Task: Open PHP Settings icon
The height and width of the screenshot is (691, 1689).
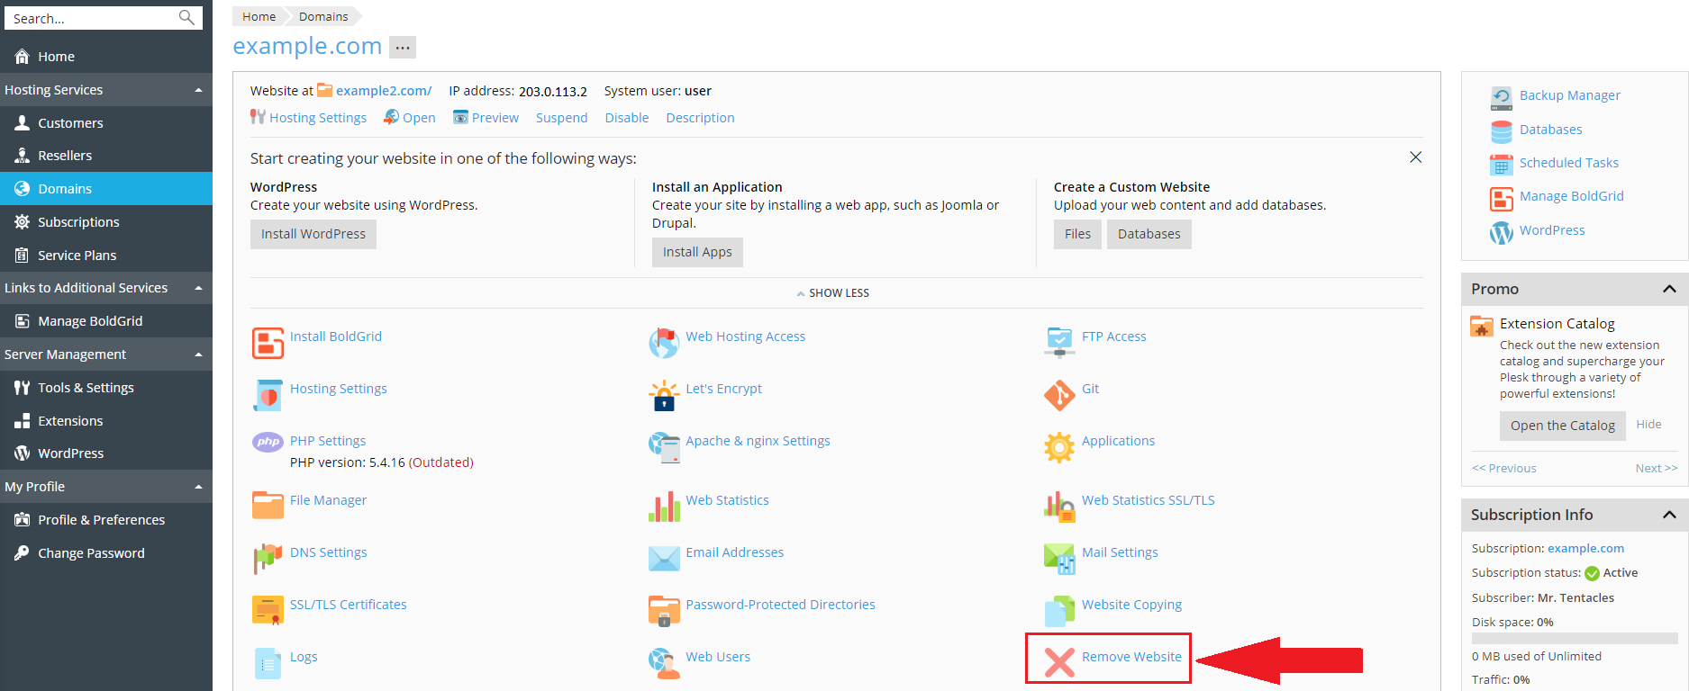Action: [x=268, y=442]
